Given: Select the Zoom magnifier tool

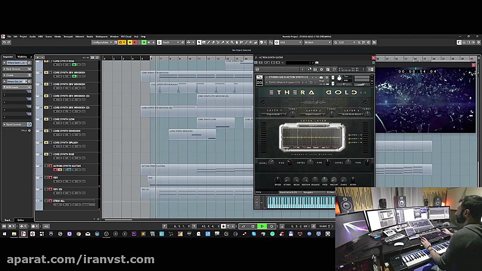Looking at the screenshot, I should pyautogui.click(x=232, y=42).
